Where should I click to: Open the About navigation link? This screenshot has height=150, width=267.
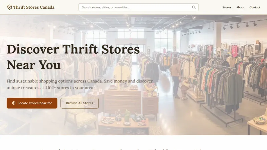240,7
